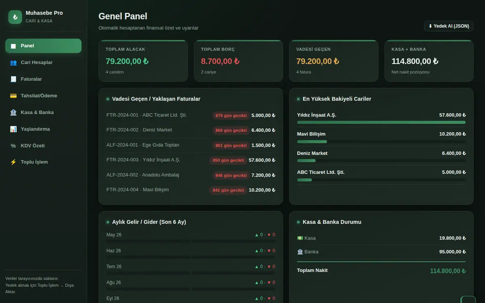Click the "May 26" month label
Image resolution: width=485 pixels, height=303 pixels.
pos(114,235)
